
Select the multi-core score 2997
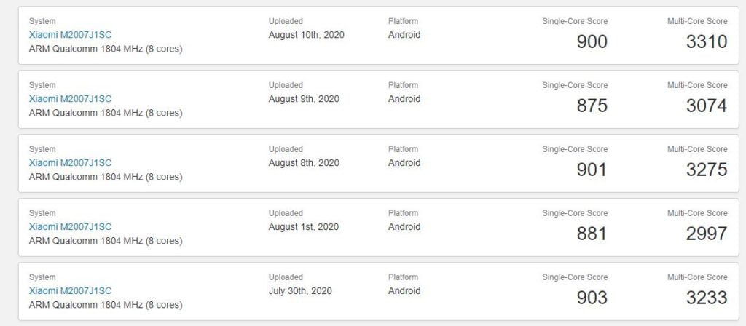click(x=707, y=234)
